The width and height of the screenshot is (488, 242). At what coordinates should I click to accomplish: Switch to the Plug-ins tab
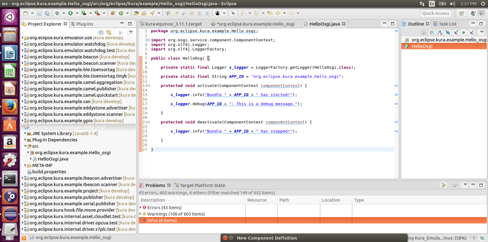click(x=82, y=24)
